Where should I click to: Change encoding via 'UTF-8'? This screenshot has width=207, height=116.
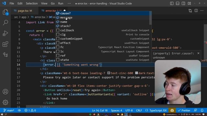[129, 110]
